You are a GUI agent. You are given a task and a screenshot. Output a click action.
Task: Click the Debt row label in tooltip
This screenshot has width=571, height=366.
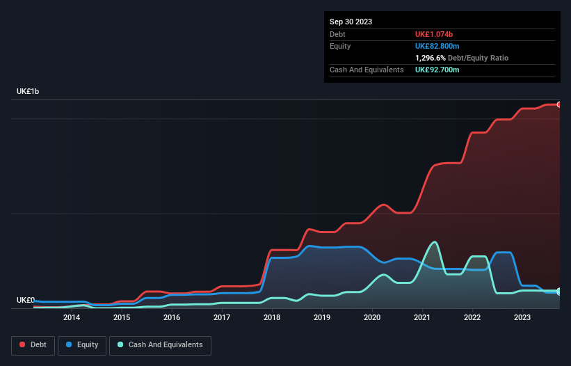tap(337, 34)
